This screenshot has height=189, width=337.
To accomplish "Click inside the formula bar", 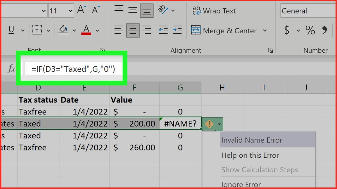I will (73, 69).
